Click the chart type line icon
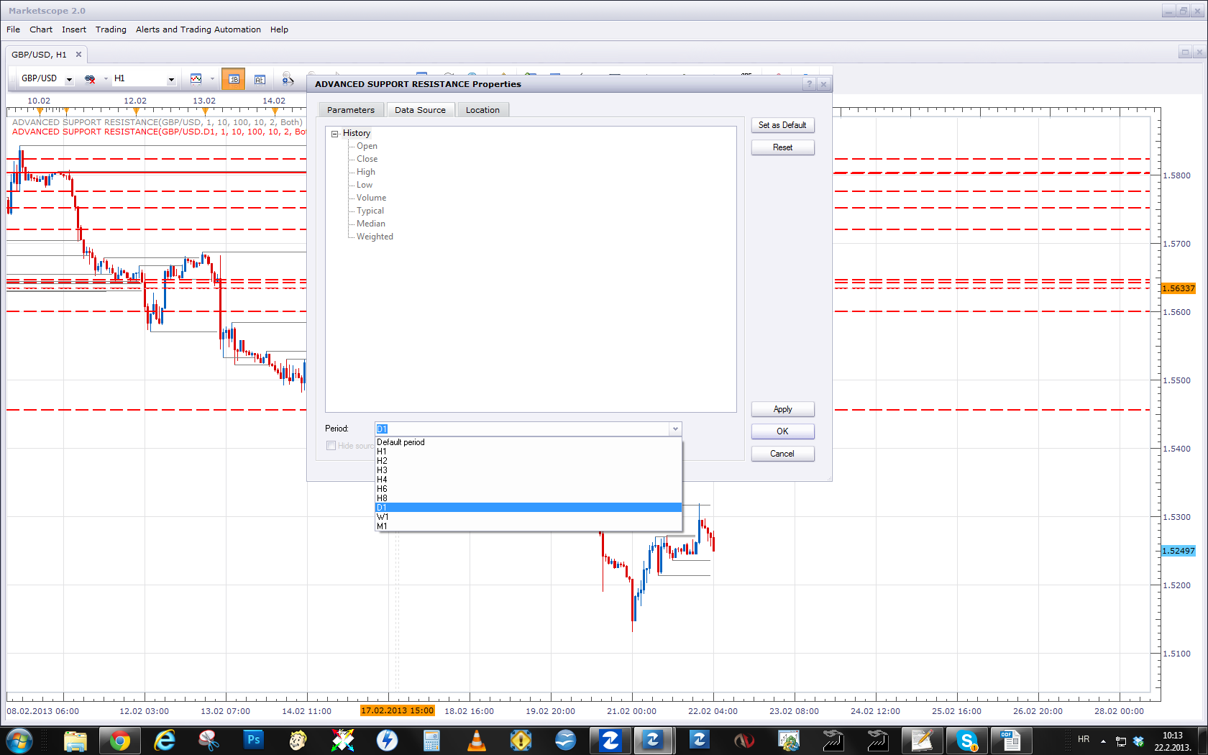Image resolution: width=1208 pixels, height=755 pixels. [x=196, y=78]
